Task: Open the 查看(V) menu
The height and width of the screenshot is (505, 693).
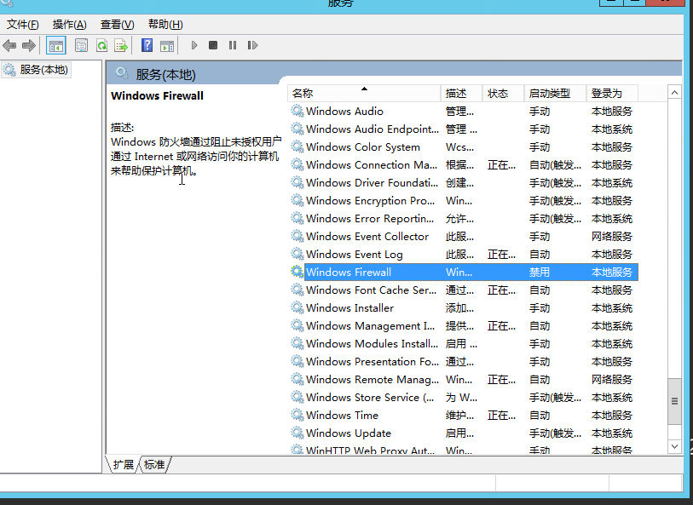Action: coord(117,25)
